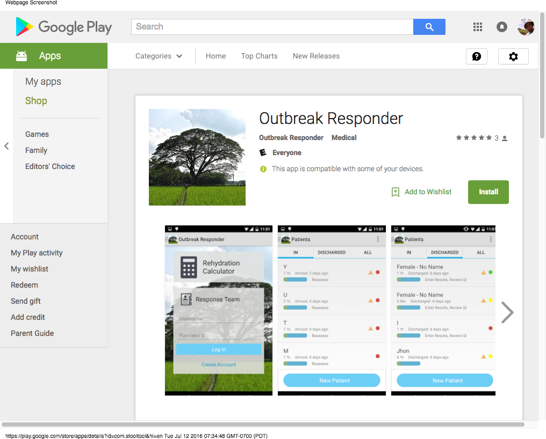The image size is (546, 439).
Task: Click the vertical page scrollbar
Action: click(542, 75)
